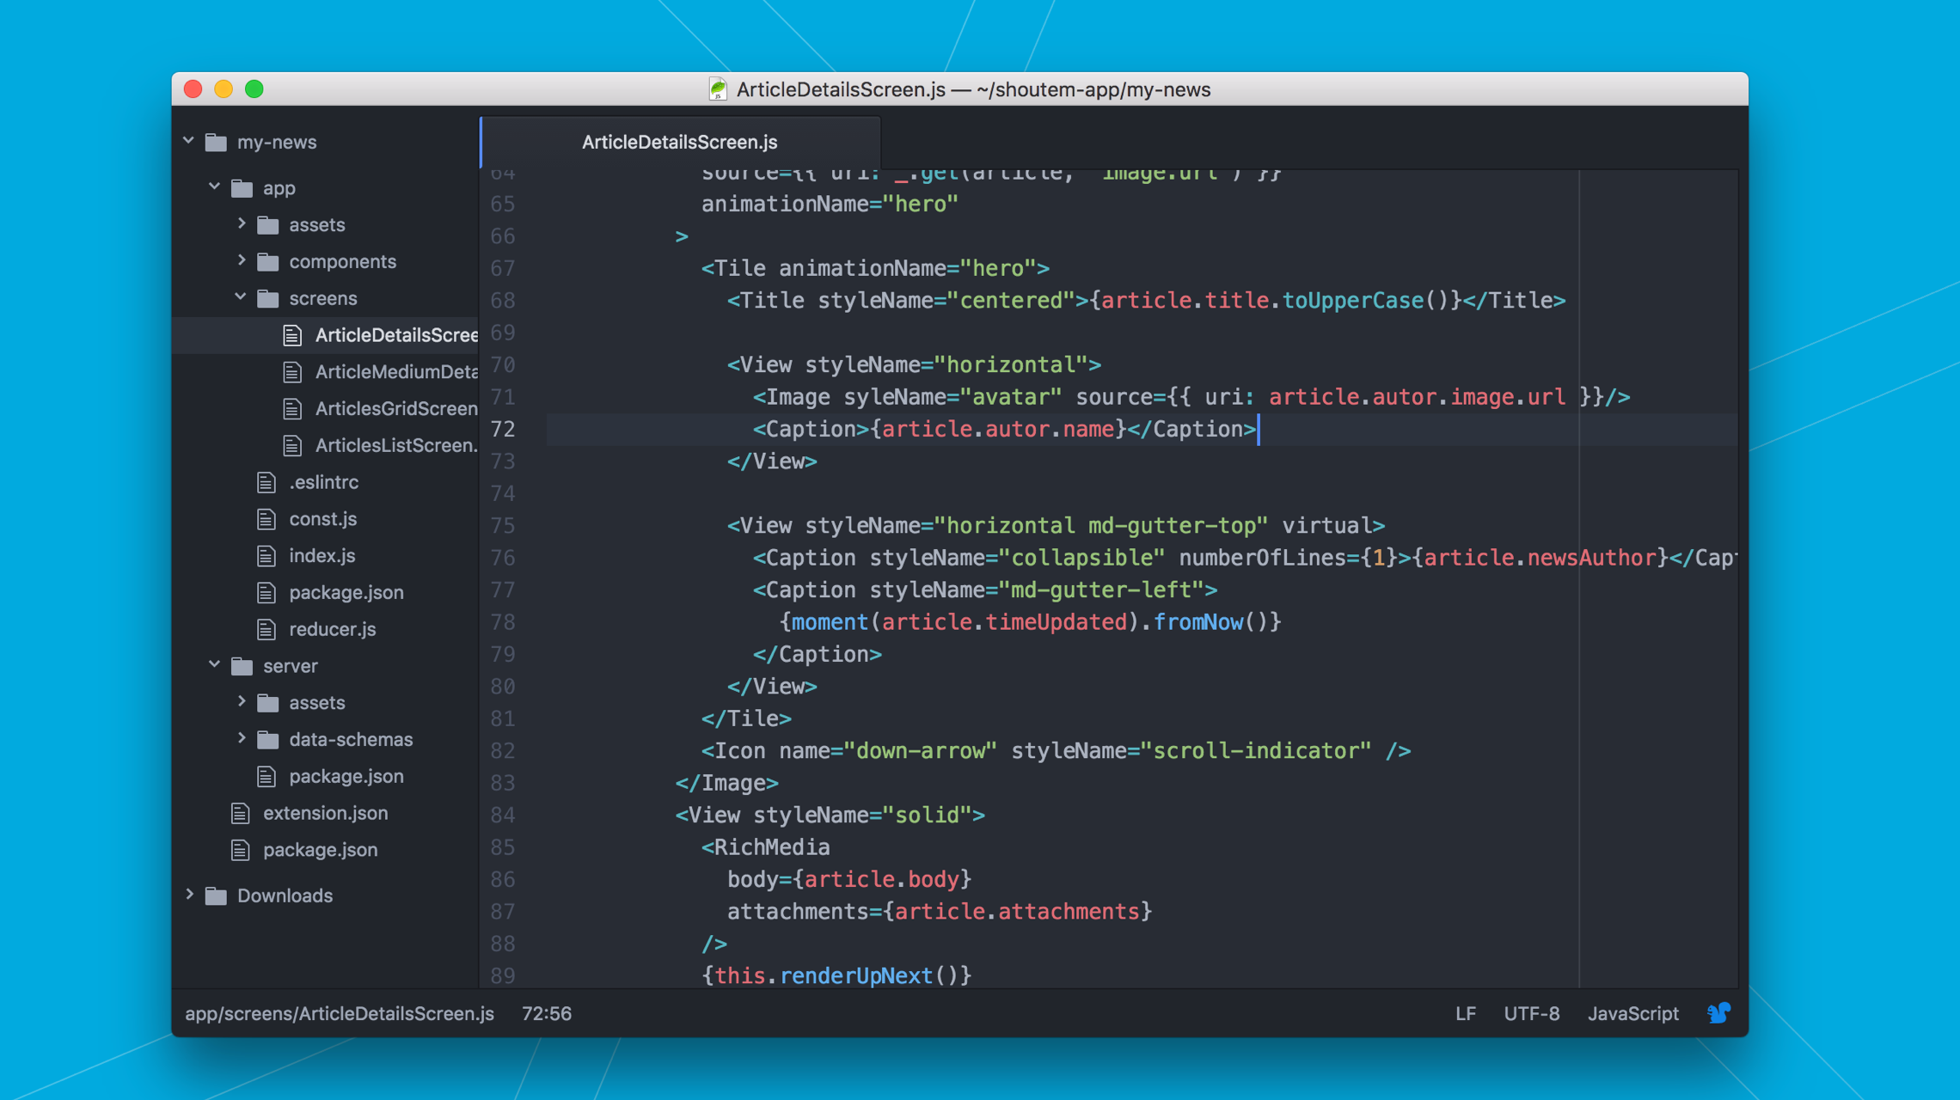The width and height of the screenshot is (1960, 1100).
Task: Click the UTF-8 encoding selector
Action: [1531, 1014]
